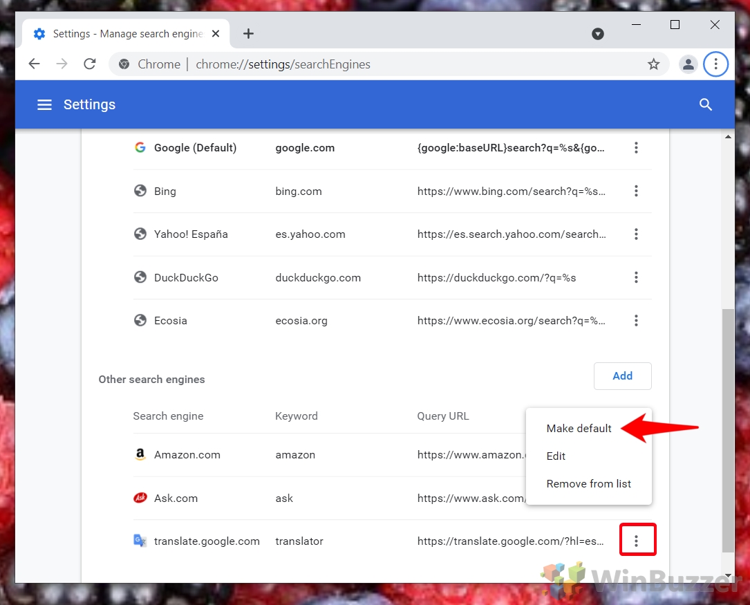
Task: Open the Settings hamburger navigation menu
Action: 44,104
